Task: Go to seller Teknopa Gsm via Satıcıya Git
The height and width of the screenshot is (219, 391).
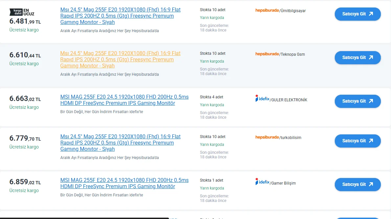Action: point(357,57)
